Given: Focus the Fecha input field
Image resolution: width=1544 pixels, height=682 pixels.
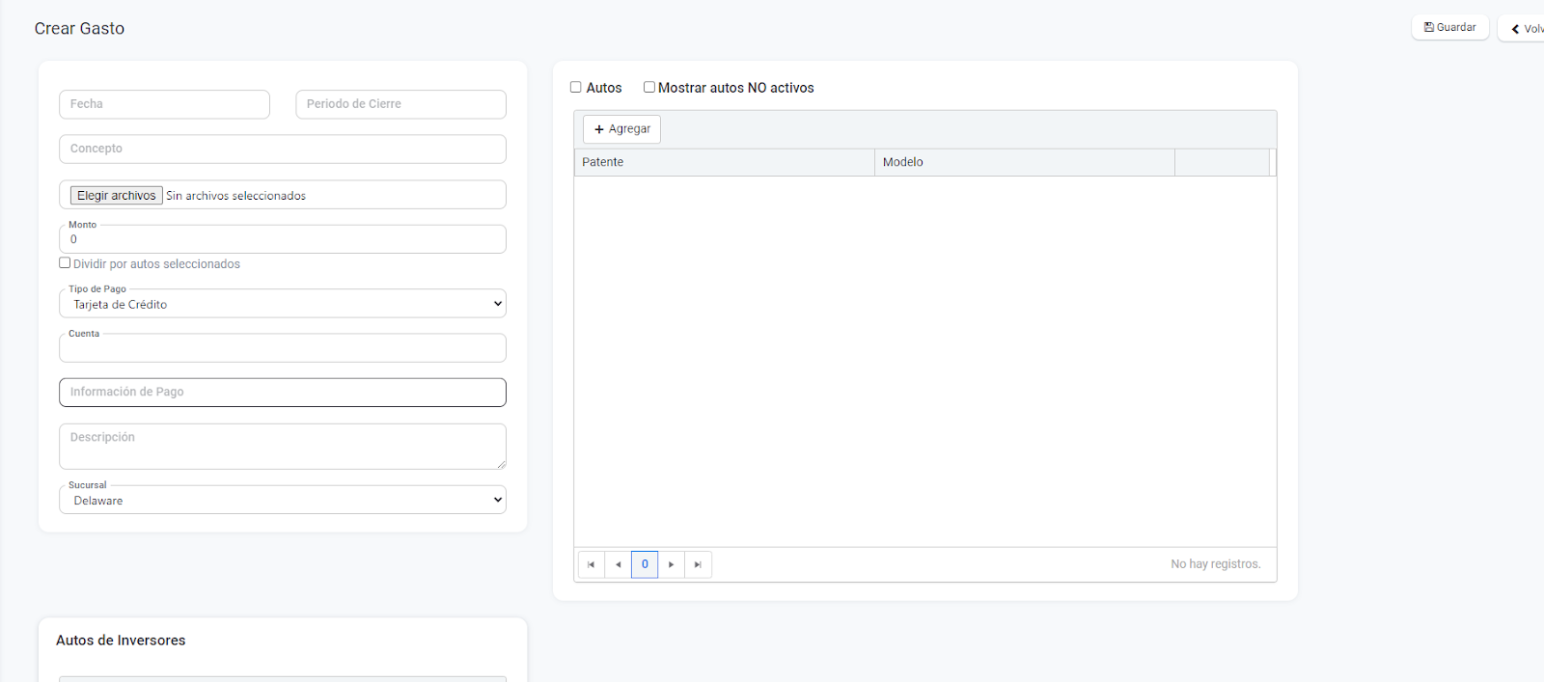Looking at the screenshot, I should click(164, 104).
